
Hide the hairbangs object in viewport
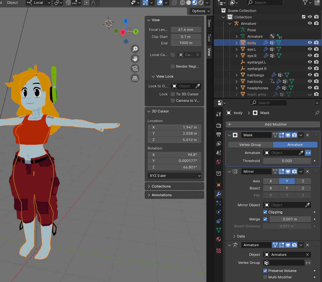click(x=310, y=75)
